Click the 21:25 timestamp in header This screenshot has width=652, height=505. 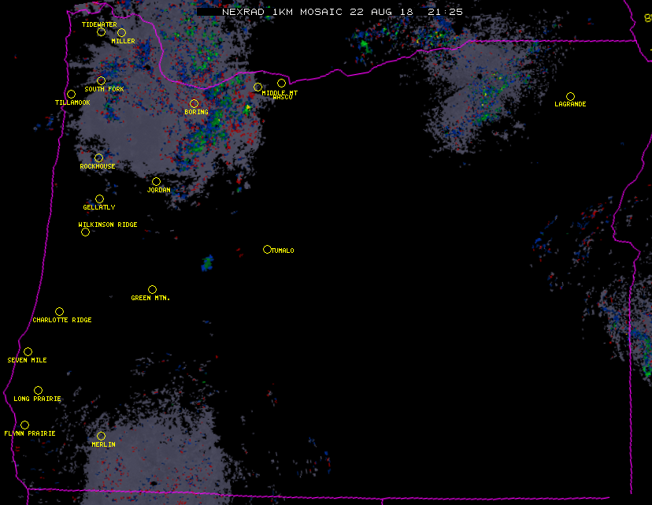[446, 13]
